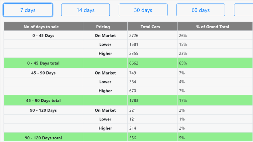Click the 14 days button
The image size is (253, 142).
pyautogui.click(x=85, y=10)
